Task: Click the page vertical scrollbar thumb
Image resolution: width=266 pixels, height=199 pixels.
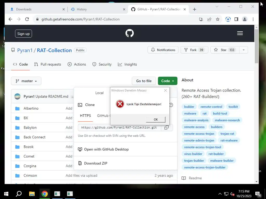Action: (x=256, y=46)
